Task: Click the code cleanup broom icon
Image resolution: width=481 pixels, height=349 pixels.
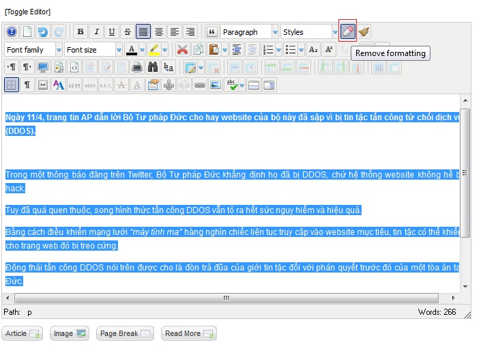Action: click(x=364, y=31)
